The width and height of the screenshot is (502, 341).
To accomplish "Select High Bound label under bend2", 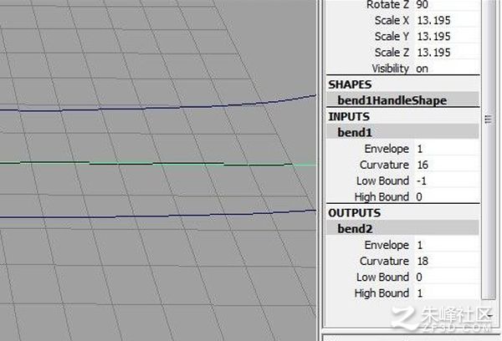I will click(x=382, y=293).
